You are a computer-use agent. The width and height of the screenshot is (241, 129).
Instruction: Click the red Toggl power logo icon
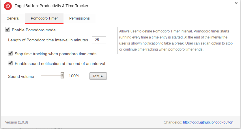click(x=8, y=6)
